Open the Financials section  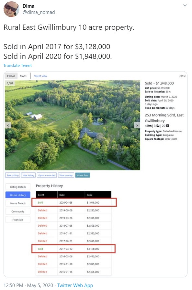(x=18, y=220)
